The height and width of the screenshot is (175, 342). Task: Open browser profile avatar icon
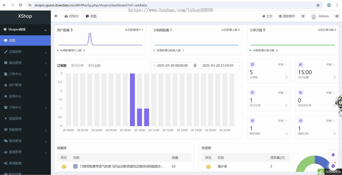click(x=329, y=5)
